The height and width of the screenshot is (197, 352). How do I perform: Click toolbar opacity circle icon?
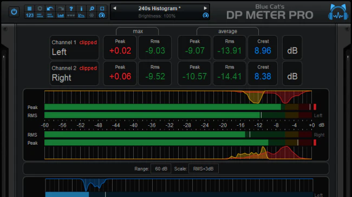[102, 15]
